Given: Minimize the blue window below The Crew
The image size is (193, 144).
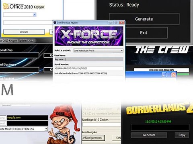Looking at the screenshot, I should click(164, 75).
